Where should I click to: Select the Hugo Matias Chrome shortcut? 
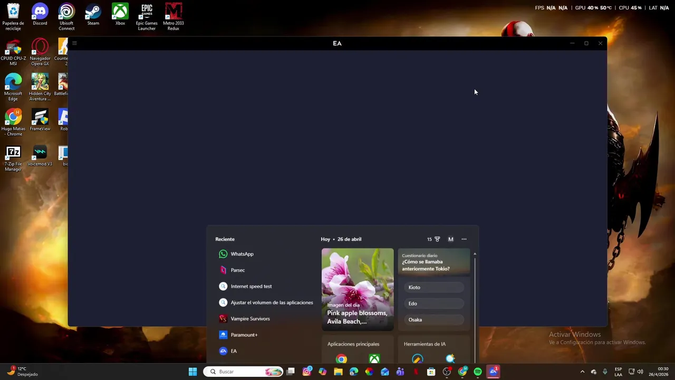click(13, 122)
